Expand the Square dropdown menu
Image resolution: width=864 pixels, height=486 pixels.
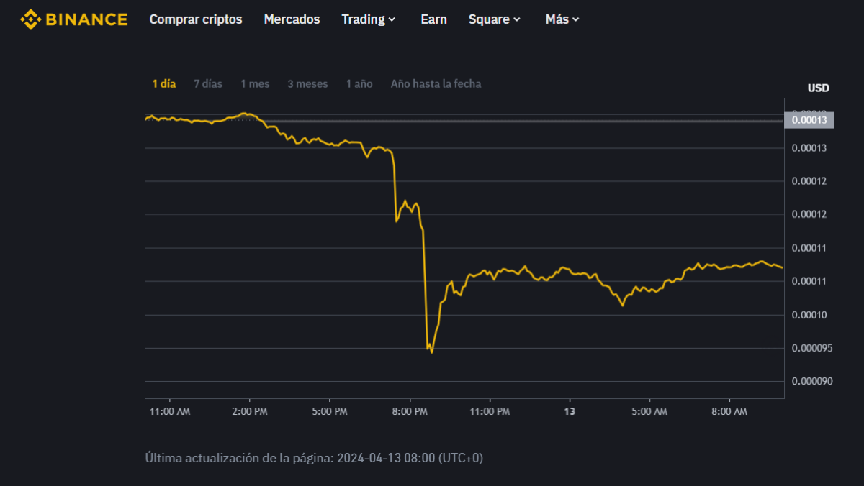(x=494, y=19)
